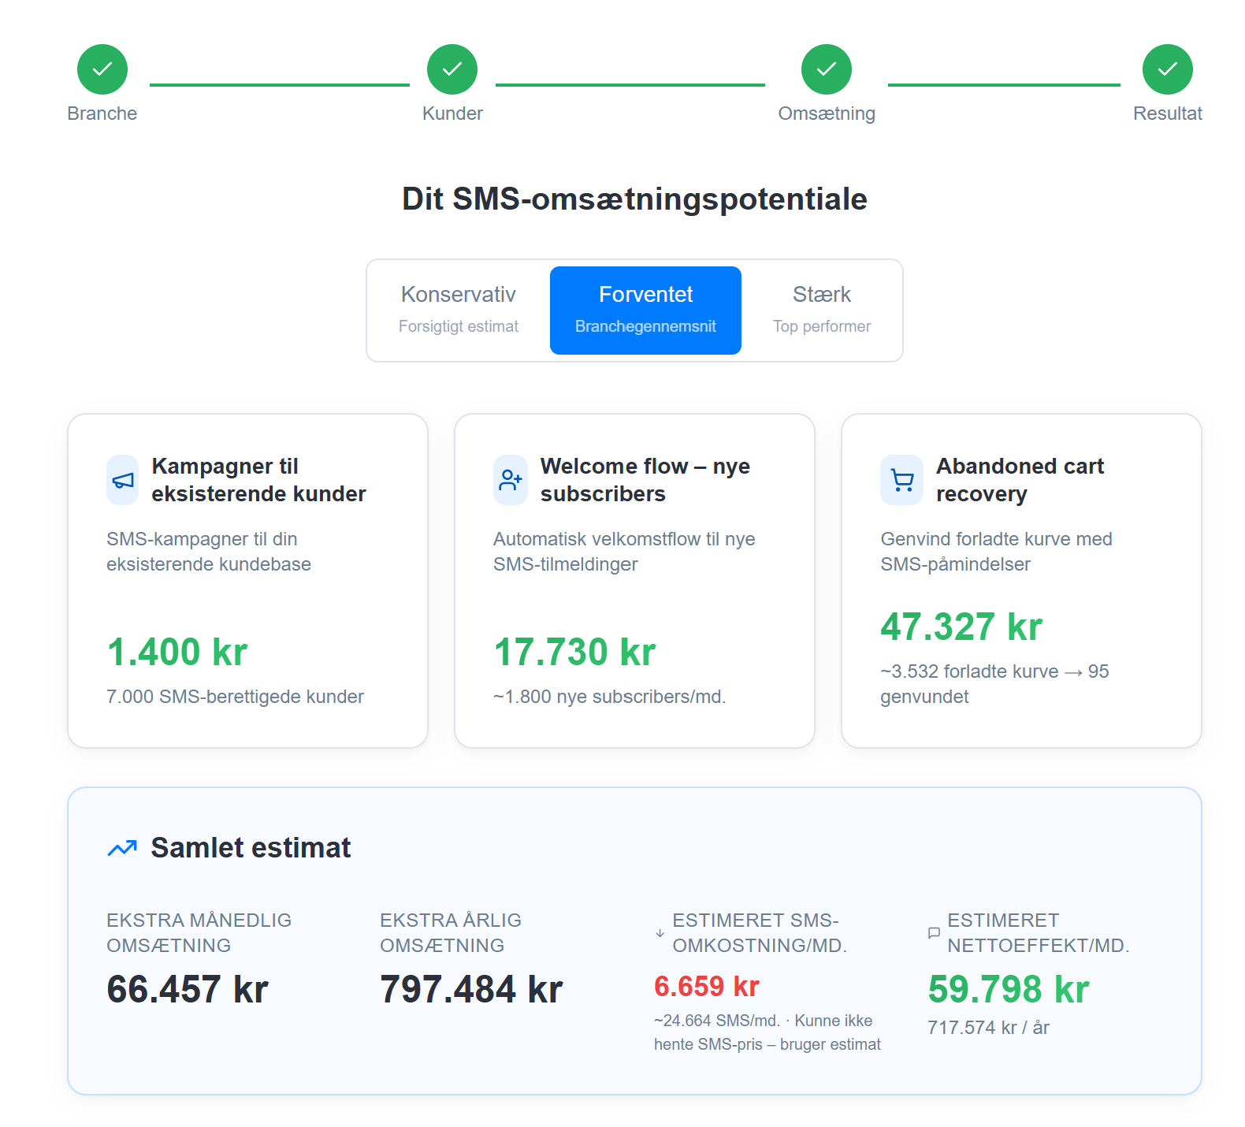Image resolution: width=1245 pixels, height=1127 pixels.
Task: Click the 66.457 kr monthly revenue figure
Action: coord(188,990)
